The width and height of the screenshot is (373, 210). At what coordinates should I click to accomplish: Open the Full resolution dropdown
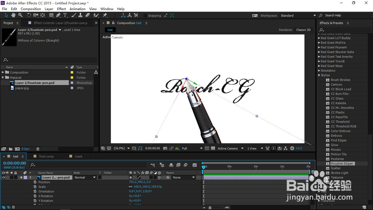pos(192,148)
